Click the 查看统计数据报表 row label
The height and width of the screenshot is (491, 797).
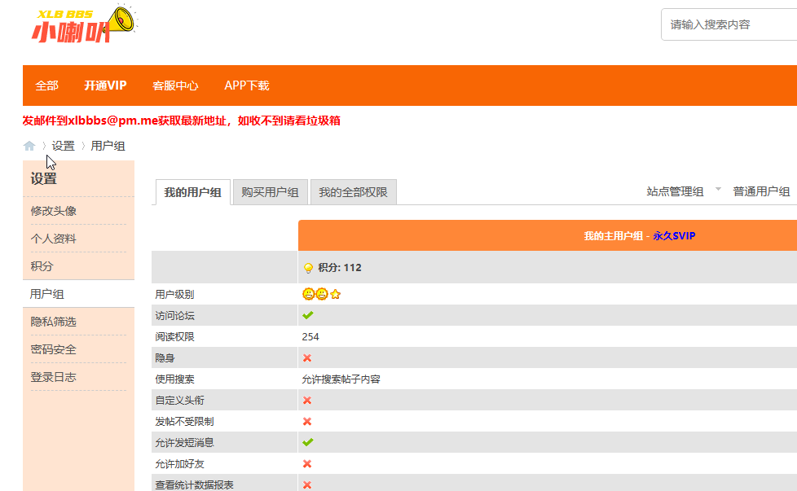[x=194, y=485]
